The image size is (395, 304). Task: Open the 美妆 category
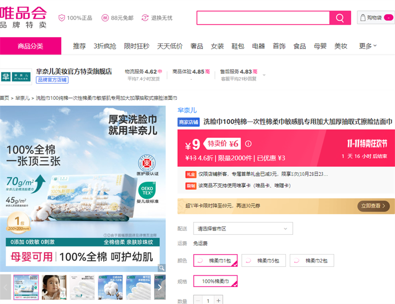click(x=341, y=46)
